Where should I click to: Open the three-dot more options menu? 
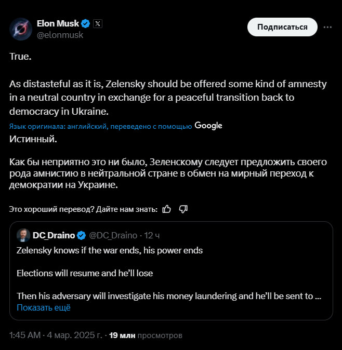(x=327, y=26)
